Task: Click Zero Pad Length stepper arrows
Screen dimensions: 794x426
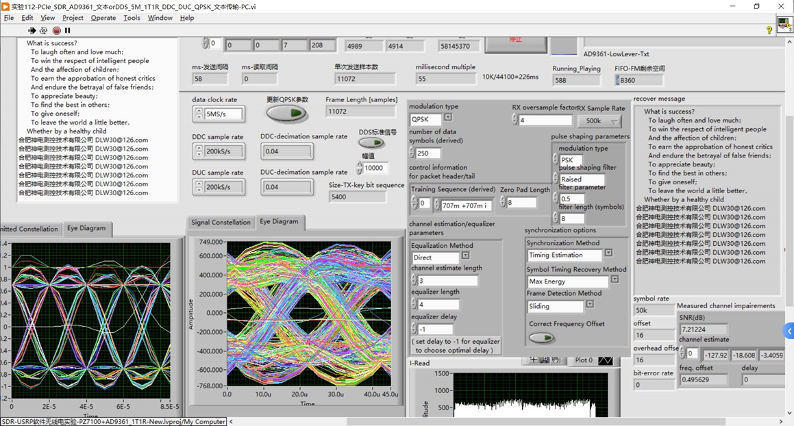Action: (x=503, y=202)
